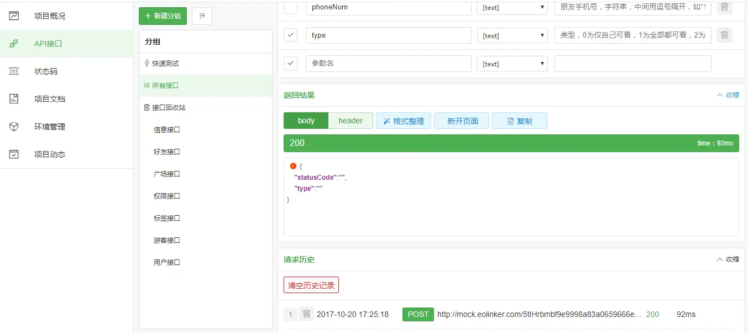
Task: Click 复制 button
Action: click(x=520, y=121)
